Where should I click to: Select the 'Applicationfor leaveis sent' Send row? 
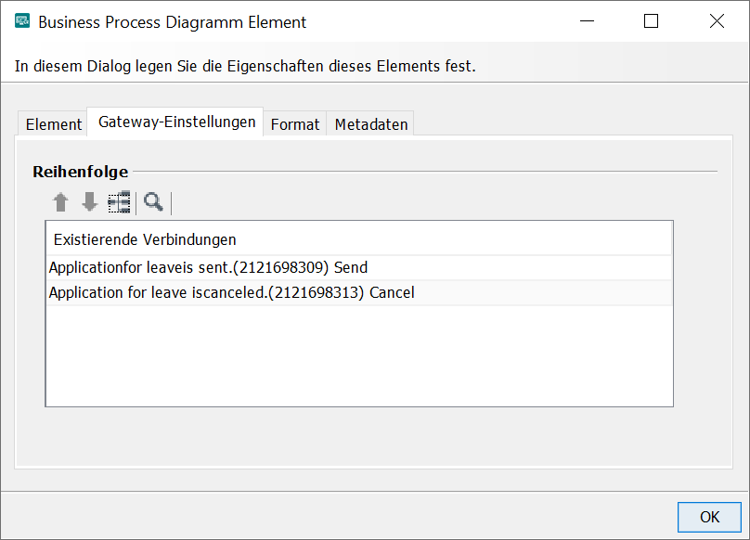tap(208, 267)
